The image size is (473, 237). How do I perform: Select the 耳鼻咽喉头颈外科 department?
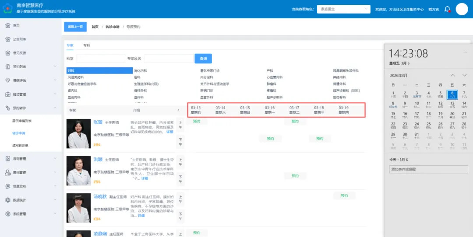346,71
